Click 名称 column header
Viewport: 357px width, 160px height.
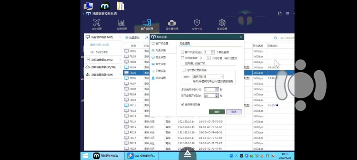pyautogui.click(x=133, y=45)
